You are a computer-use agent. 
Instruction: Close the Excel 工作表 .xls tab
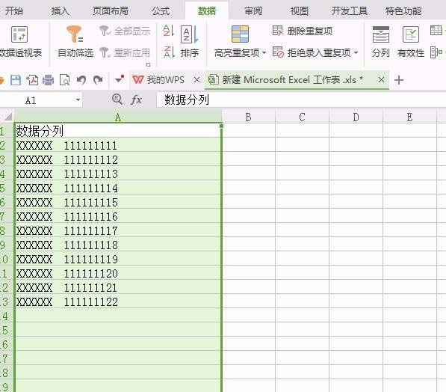(382, 80)
